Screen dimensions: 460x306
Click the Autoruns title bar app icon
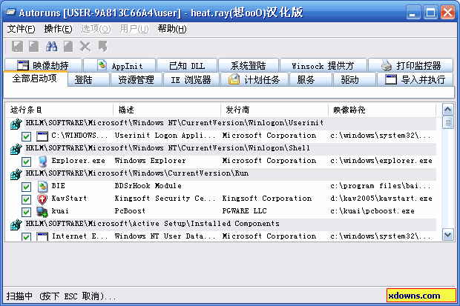coord(10,12)
